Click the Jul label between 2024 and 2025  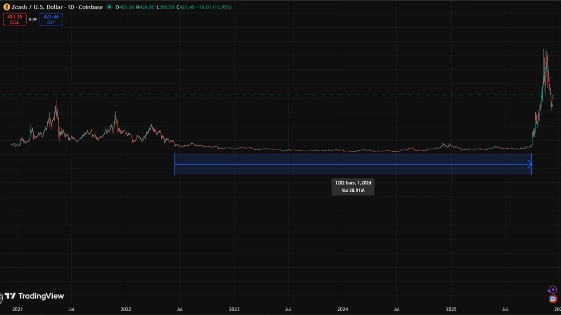click(396, 309)
